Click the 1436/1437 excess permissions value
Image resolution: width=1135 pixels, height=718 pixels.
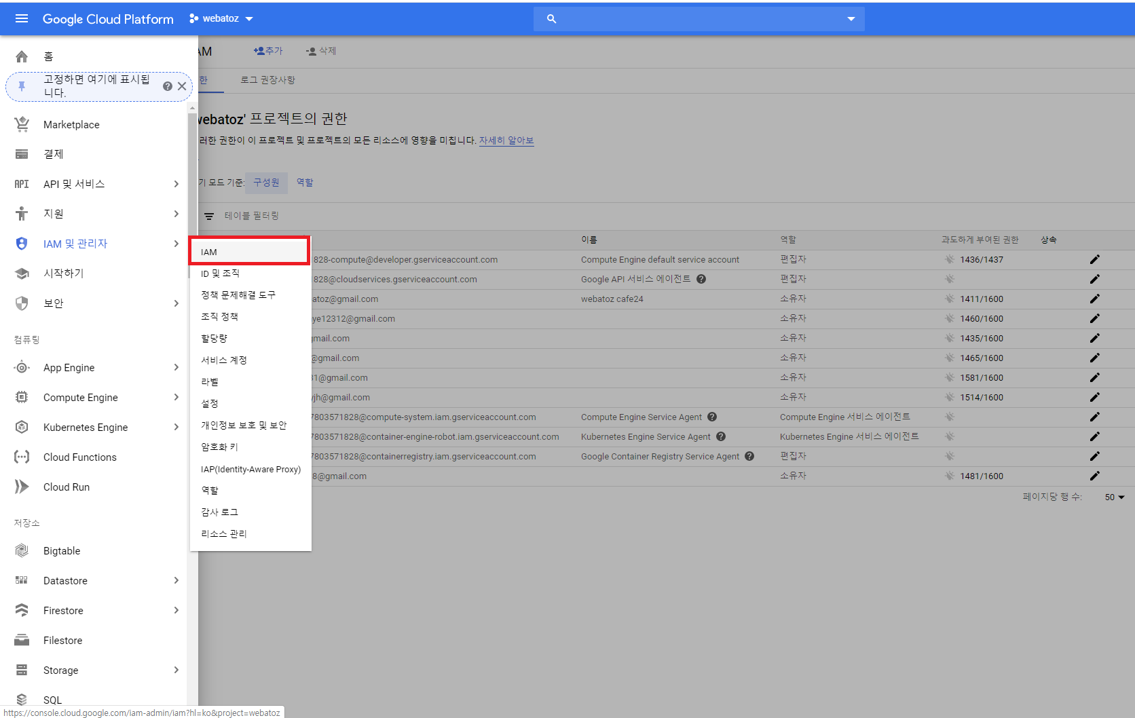pyautogui.click(x=982, y=260)
